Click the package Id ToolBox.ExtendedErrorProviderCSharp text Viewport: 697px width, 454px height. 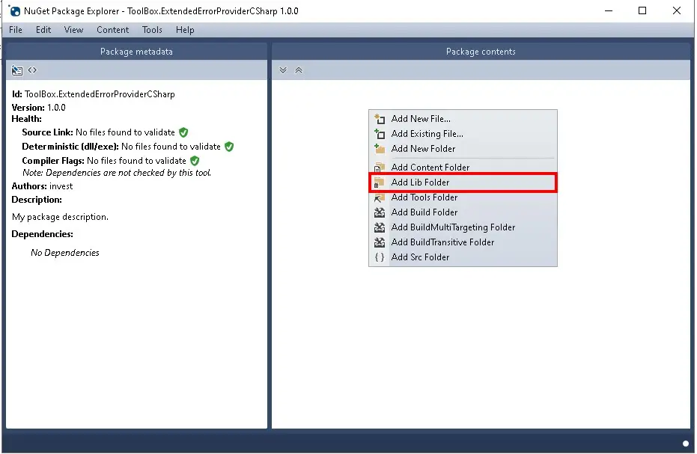pos(100,94)
